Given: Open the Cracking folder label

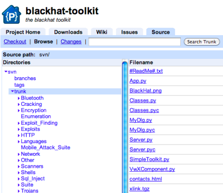Looking at the screenshot, I should pos(31,104).
